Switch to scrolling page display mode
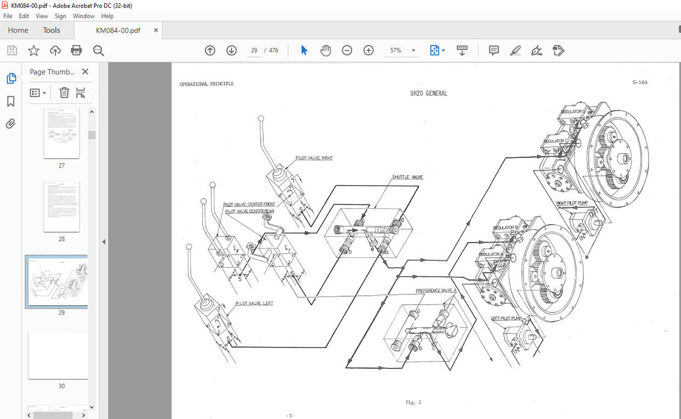 (x=462, y=50)
